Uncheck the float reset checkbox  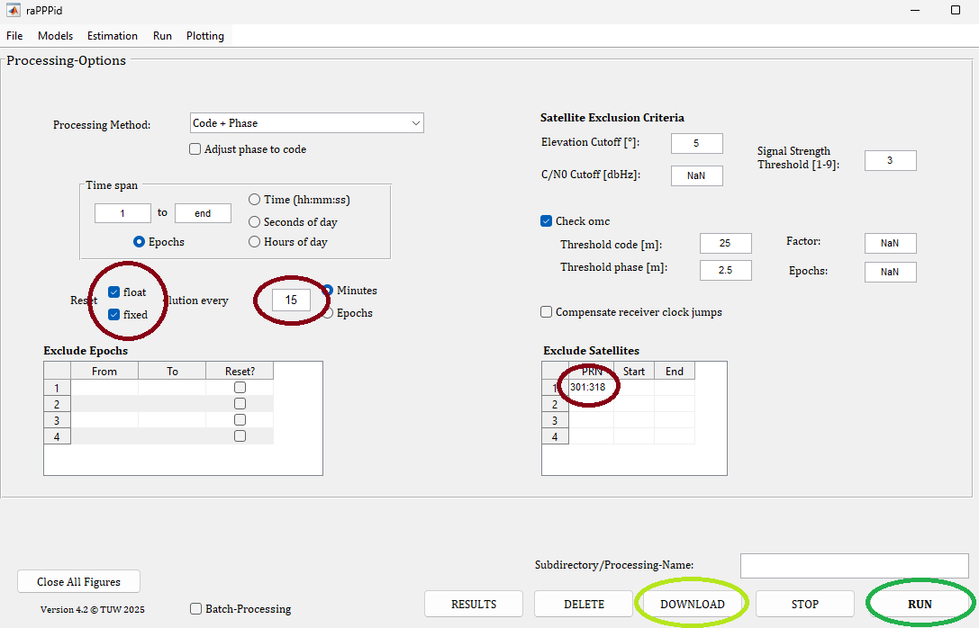[x=114, y=292]
